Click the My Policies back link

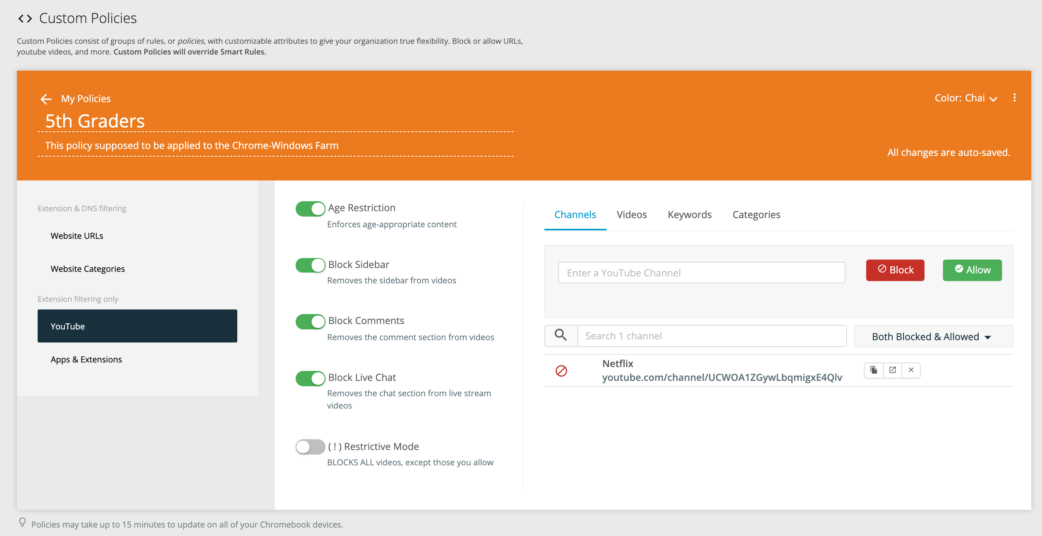(x=86, y=99)
